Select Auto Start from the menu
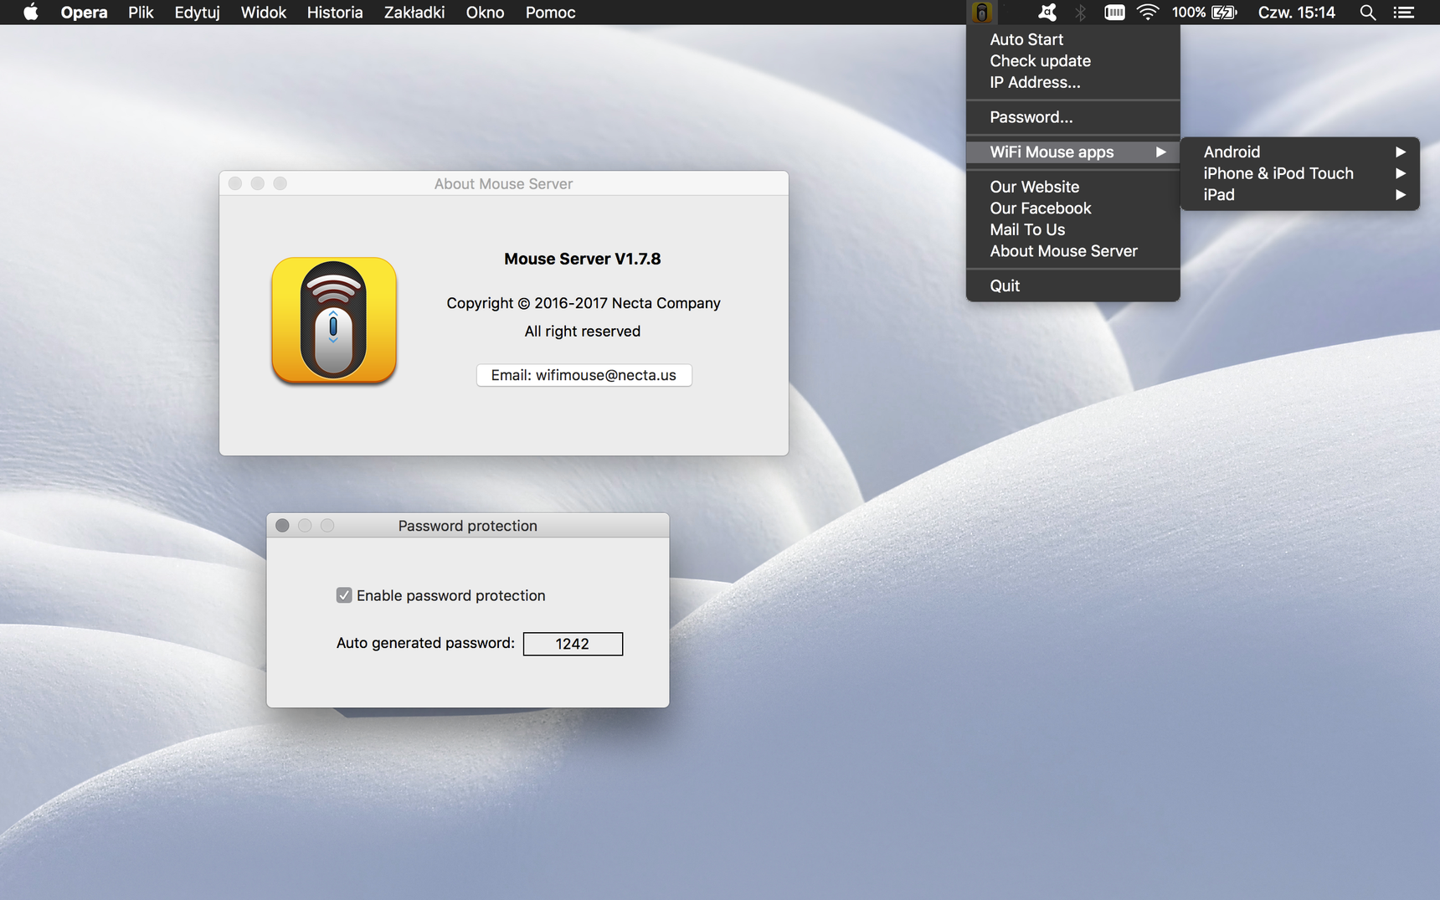The image size is (1440, 900). pyautogui.click(x=1073, y=39)
